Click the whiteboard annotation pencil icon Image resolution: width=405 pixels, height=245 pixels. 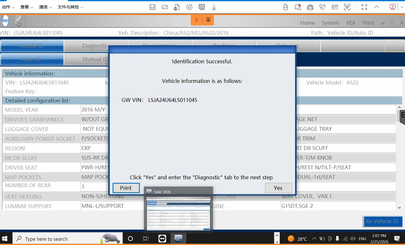click(335, 7)
